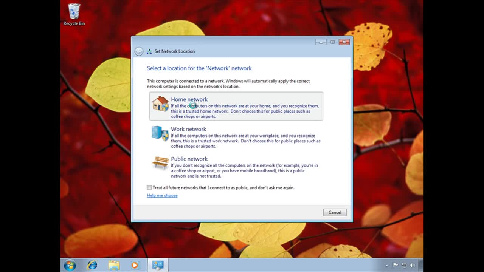
Task: Select the Home network house icon
Action: [160, 104]
